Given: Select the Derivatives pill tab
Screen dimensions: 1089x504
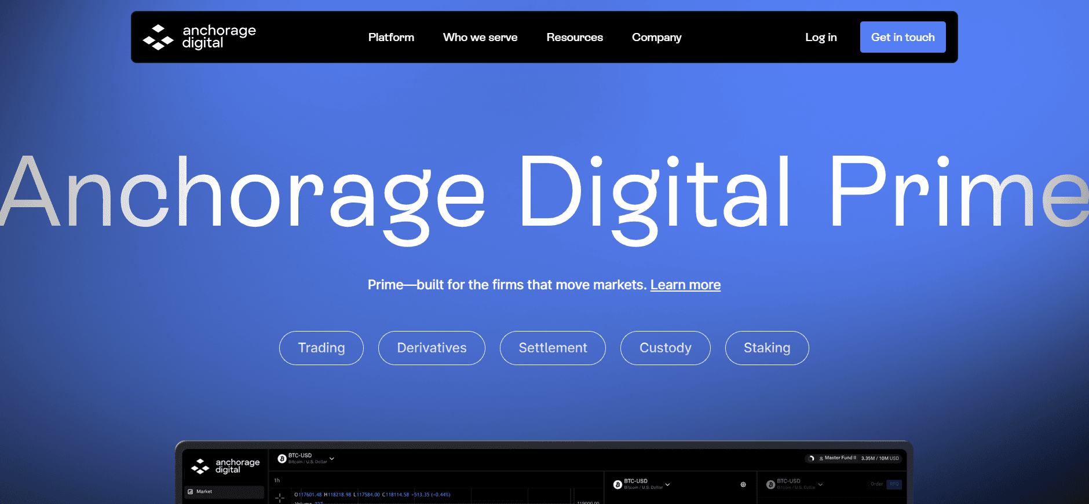Looking at the screenshot, I should pos(432,348).
